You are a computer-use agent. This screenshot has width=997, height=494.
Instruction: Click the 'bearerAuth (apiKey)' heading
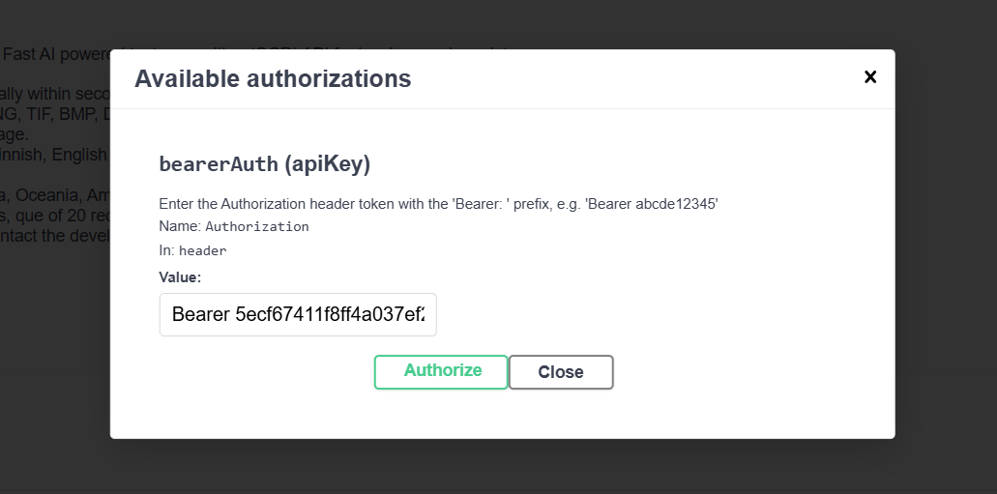[265, 164]
